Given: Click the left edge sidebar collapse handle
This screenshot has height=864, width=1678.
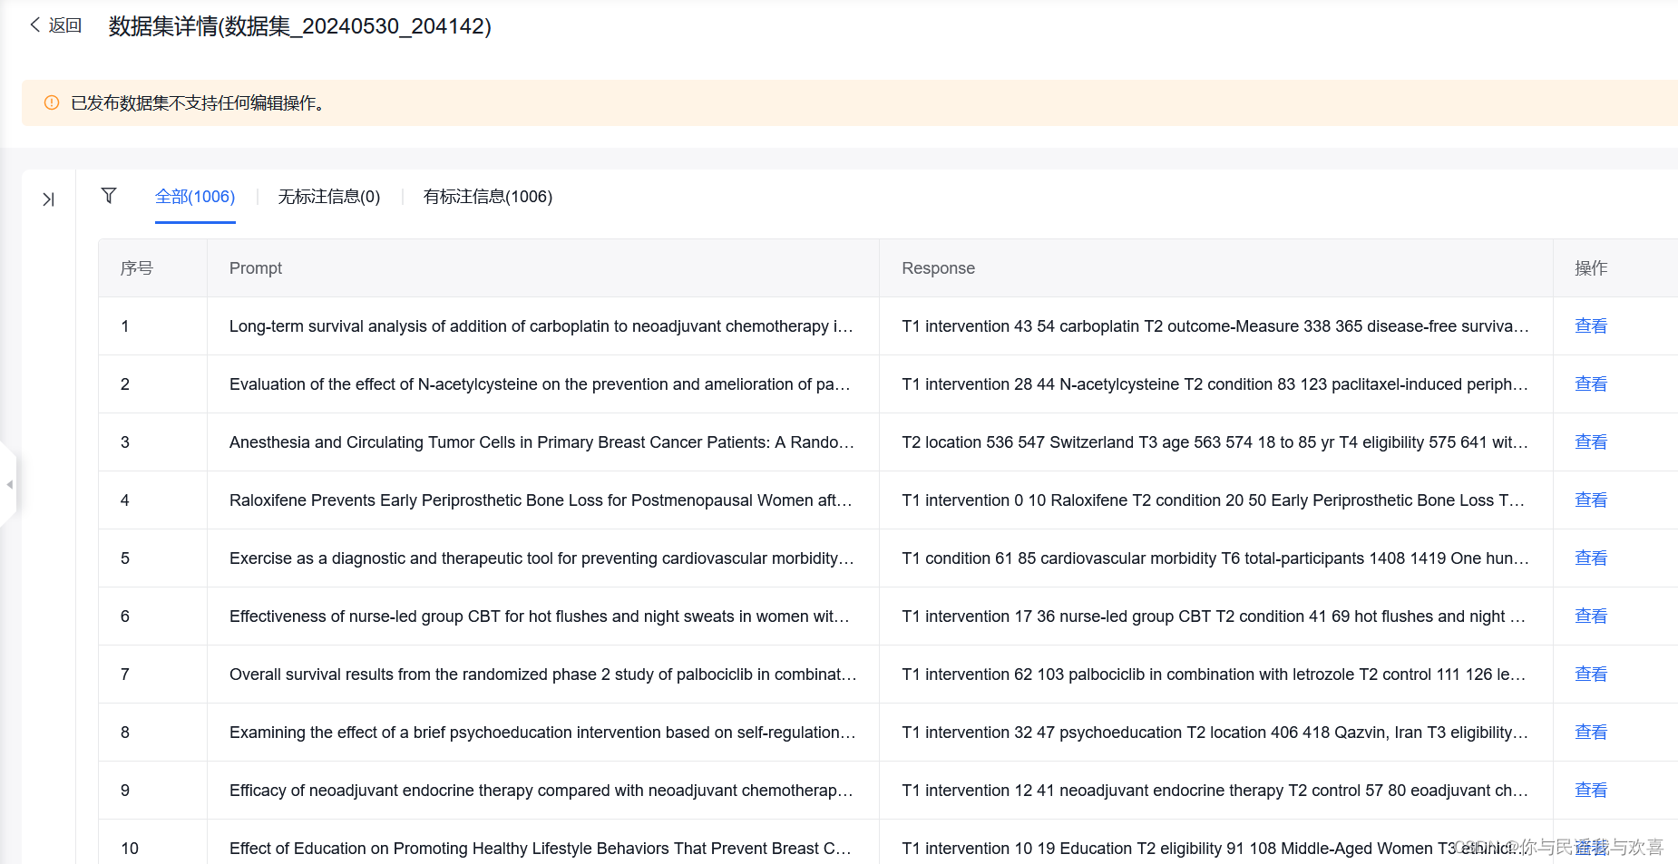Looking at the screenshot, I should 9,484.
